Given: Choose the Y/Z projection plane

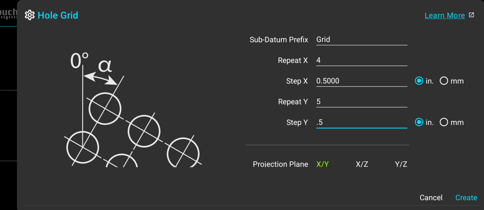Looking at the screenshot, I should point(401,164).
